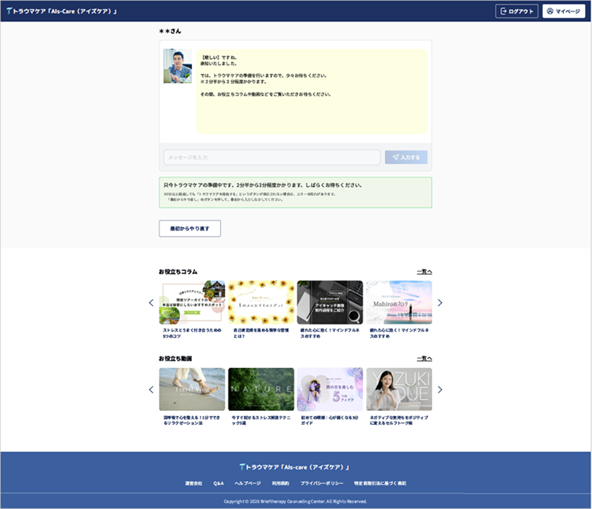
Task: Show previous videos with left arrow
Action: [x=151, y=389]
